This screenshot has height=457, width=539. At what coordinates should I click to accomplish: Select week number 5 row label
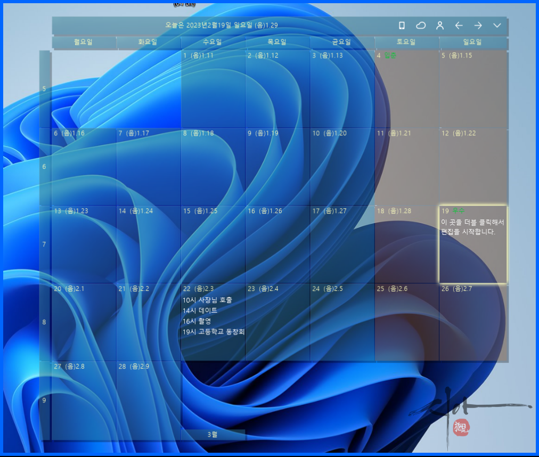pos(44,89)
